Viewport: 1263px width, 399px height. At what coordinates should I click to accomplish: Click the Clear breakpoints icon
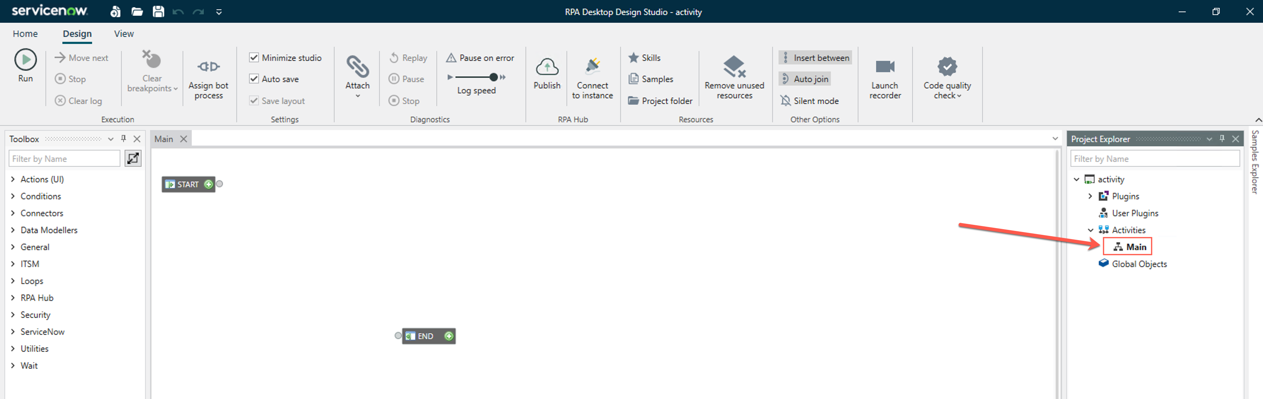point(151,59)
